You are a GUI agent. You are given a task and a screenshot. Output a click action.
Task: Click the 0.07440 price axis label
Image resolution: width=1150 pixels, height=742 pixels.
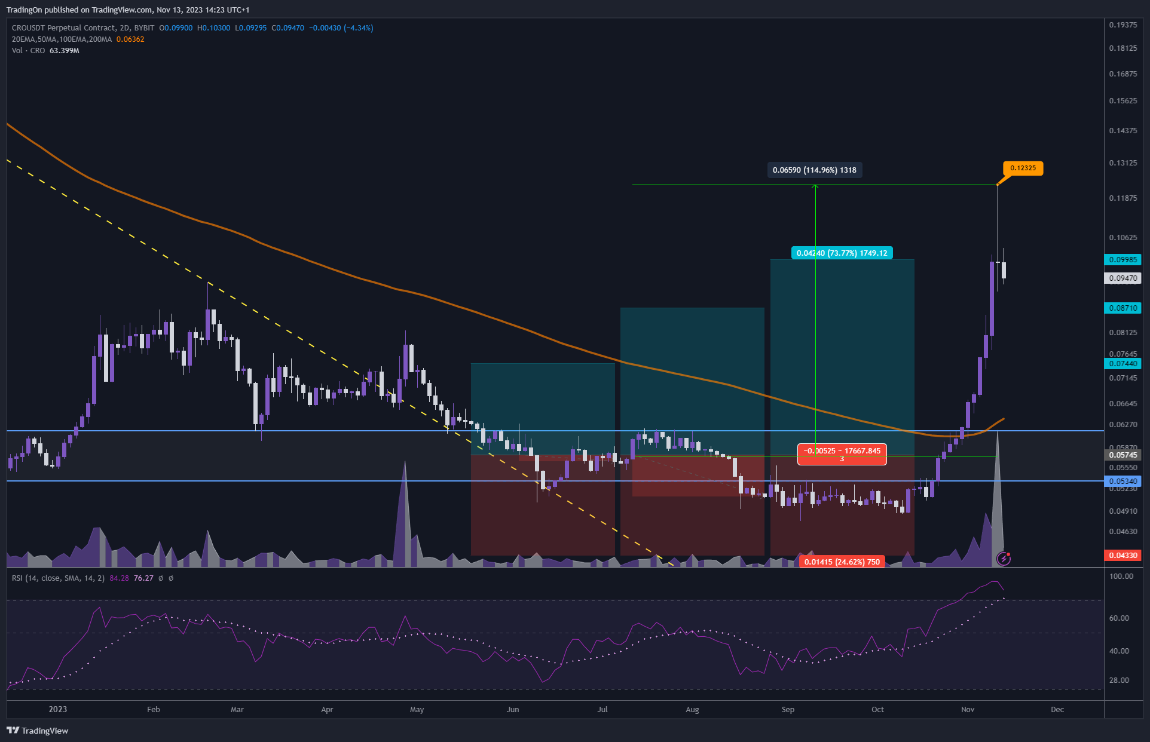pos(1123,363)
